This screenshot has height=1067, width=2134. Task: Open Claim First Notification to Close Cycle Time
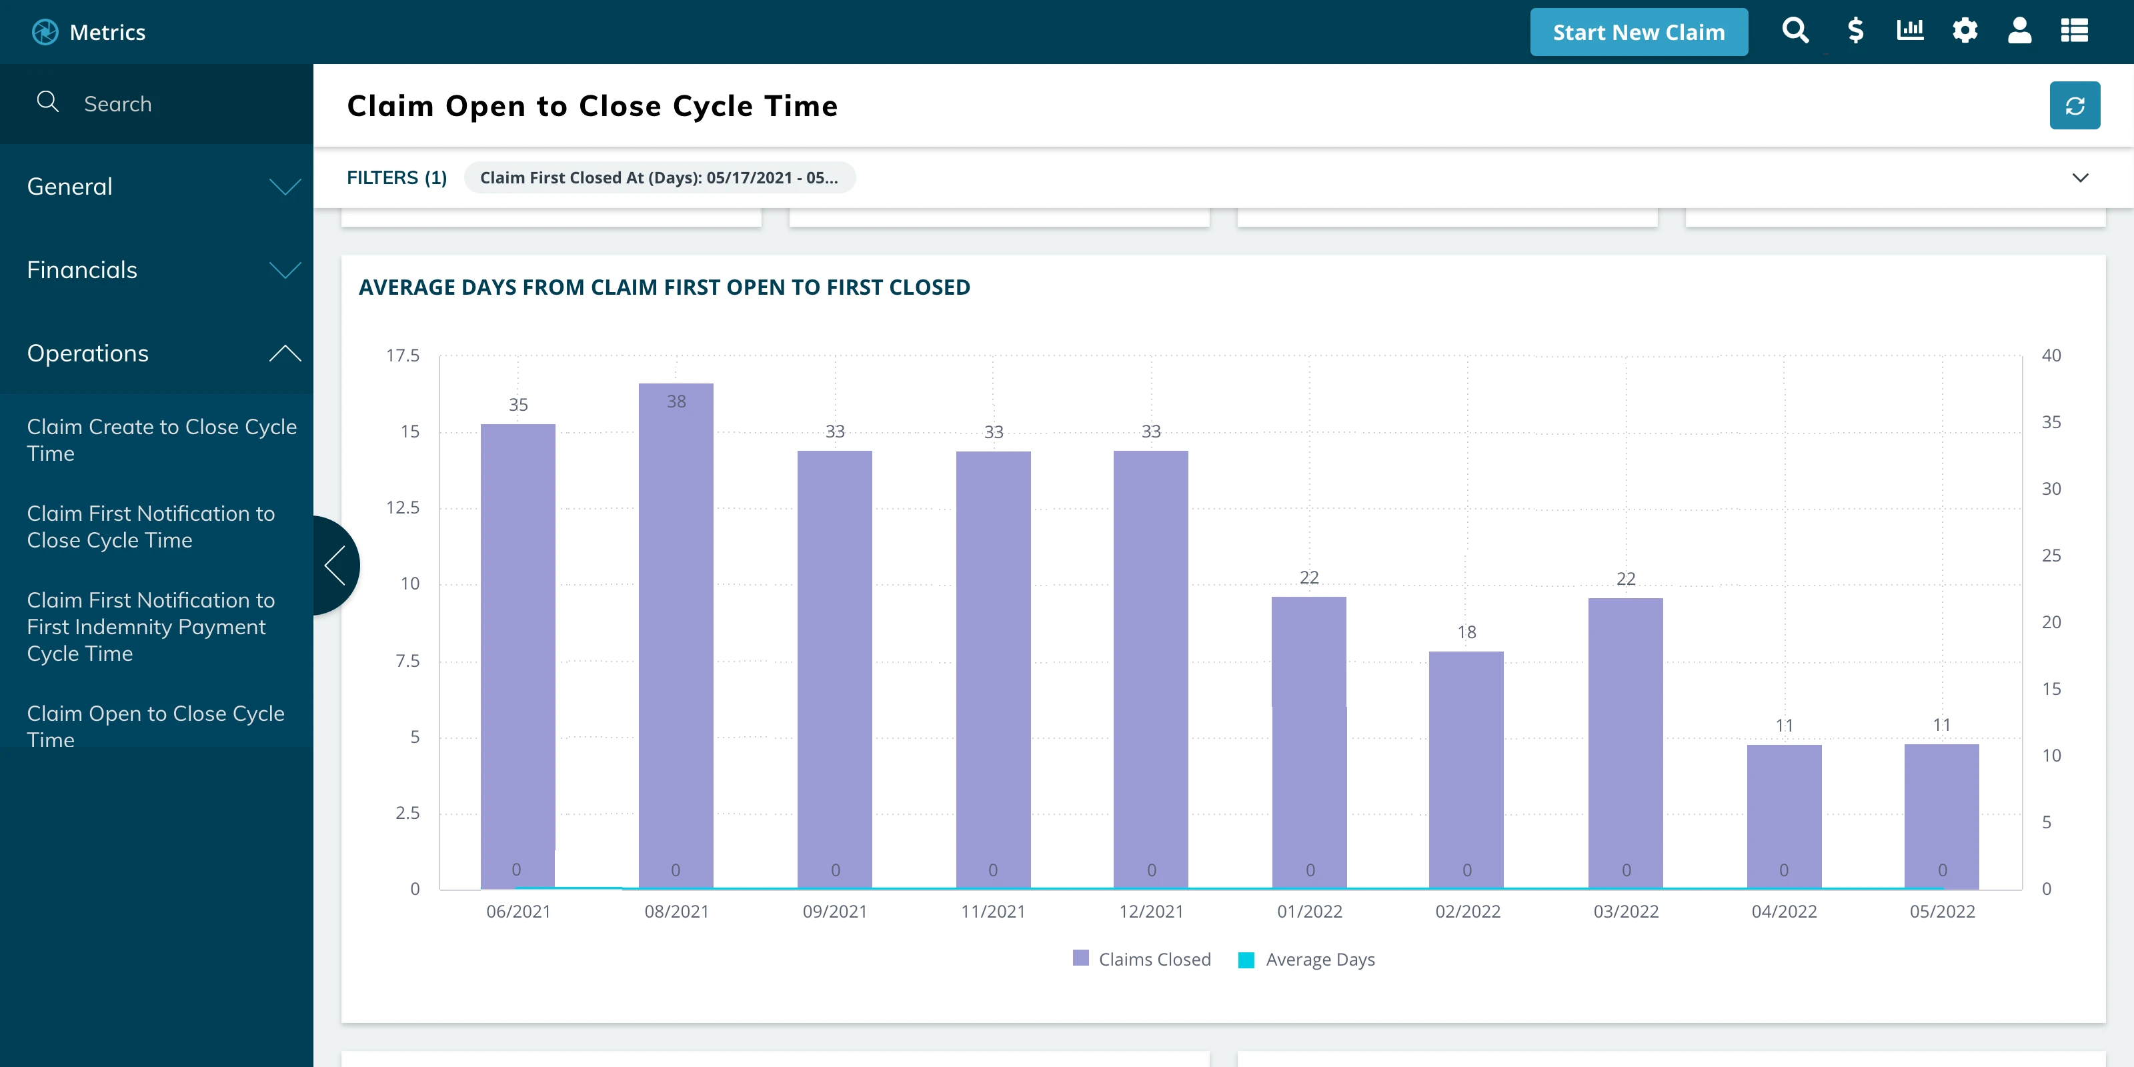click(x=151, y=527)
